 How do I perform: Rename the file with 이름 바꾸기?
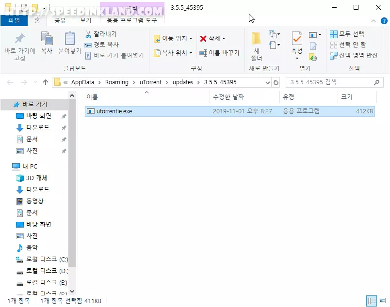219,53
